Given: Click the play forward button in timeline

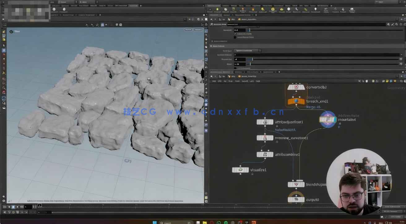Looking at the screenshot, I should coord(17,207).
